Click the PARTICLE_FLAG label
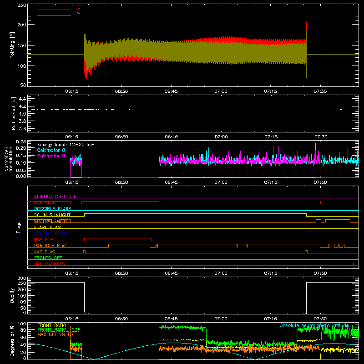 (x=51, y=245)
